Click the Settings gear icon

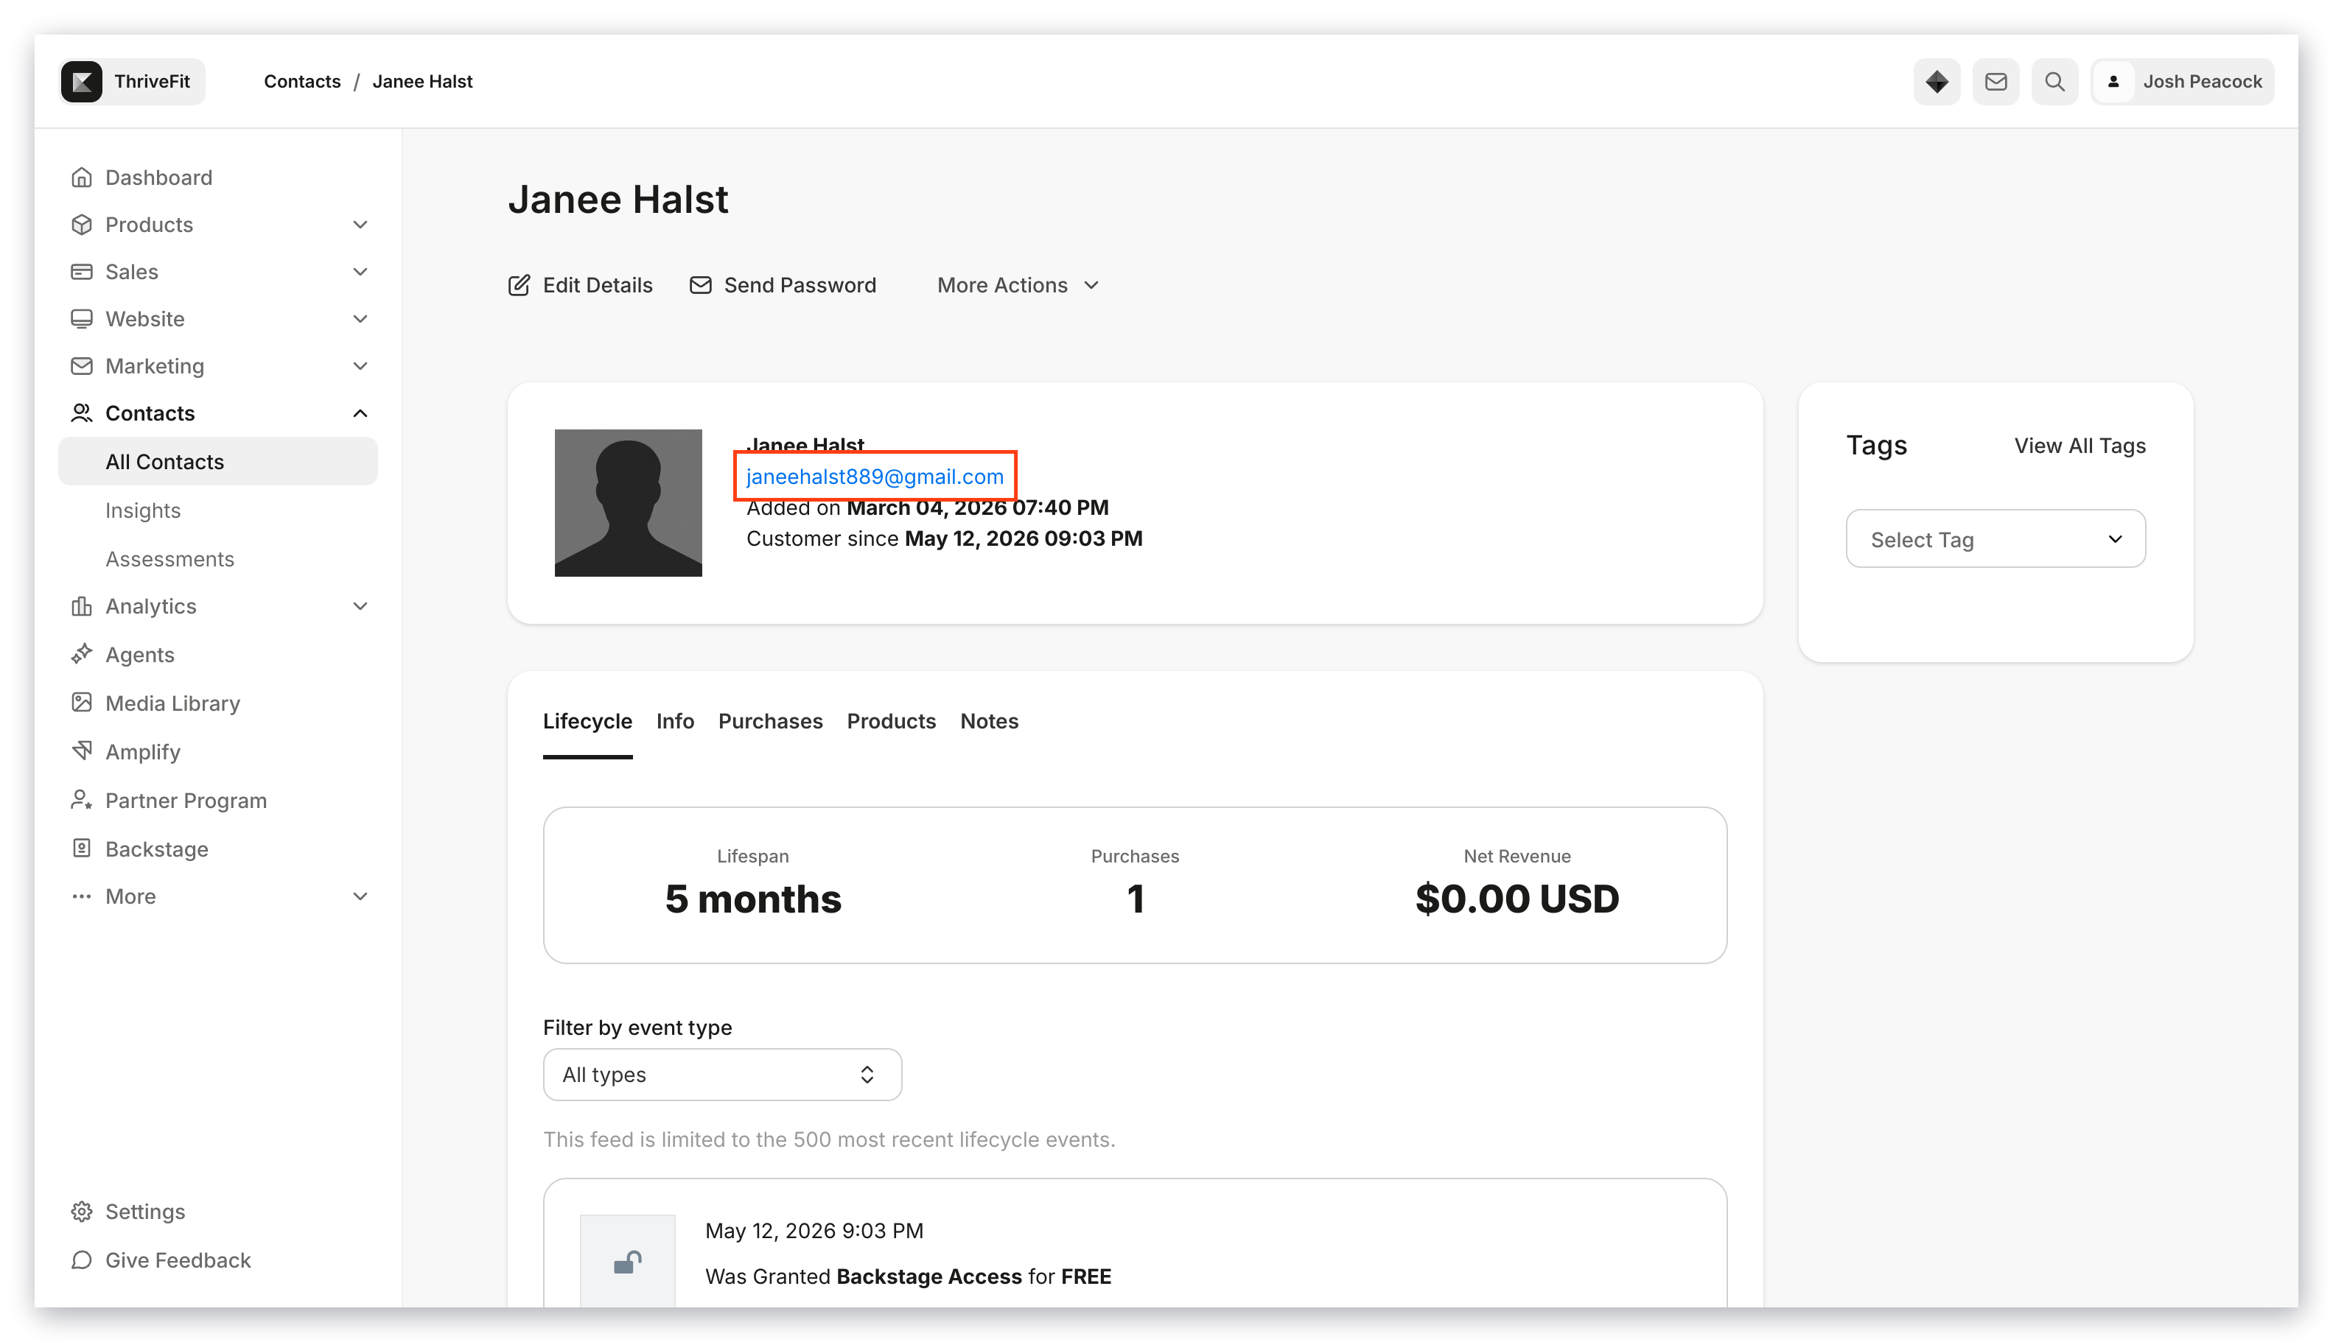click(81, 1211)
